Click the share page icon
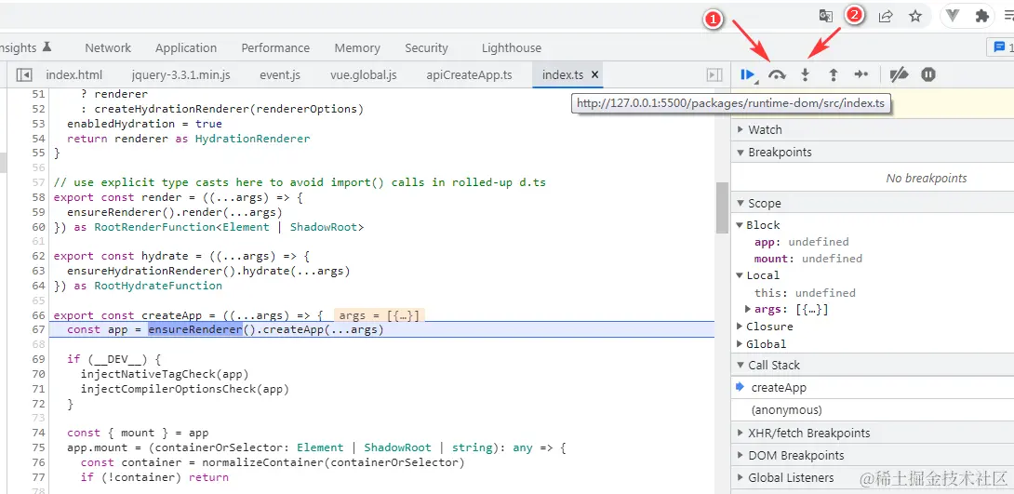This screenshot has width=1014, height=494. click(x=886, y=16)
